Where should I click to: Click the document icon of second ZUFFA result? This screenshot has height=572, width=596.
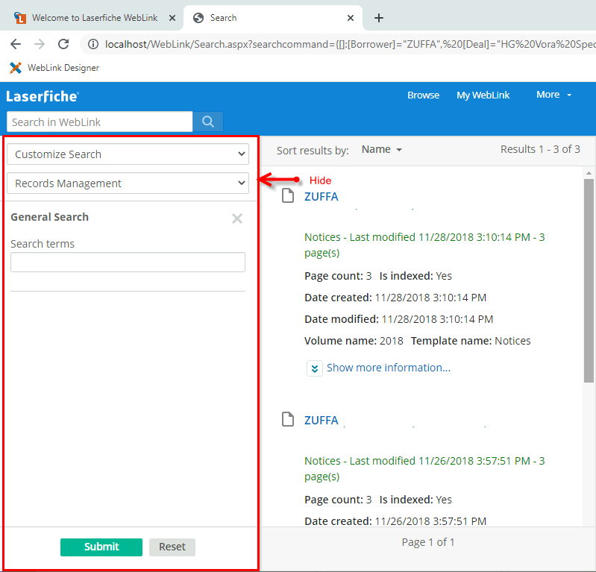point(288,419)
